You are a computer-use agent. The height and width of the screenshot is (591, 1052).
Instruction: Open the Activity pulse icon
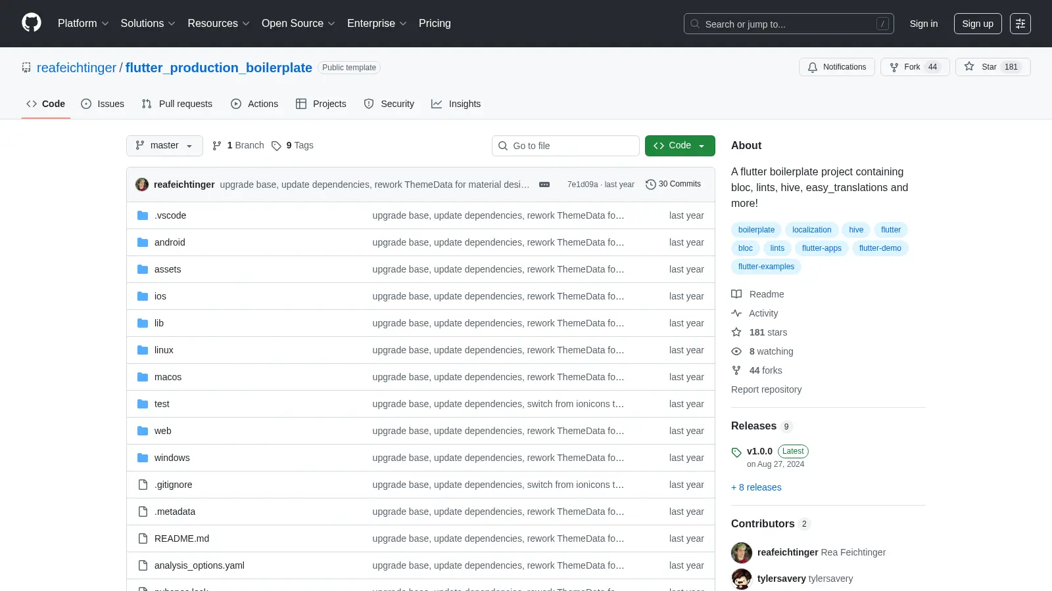point(736,313)
